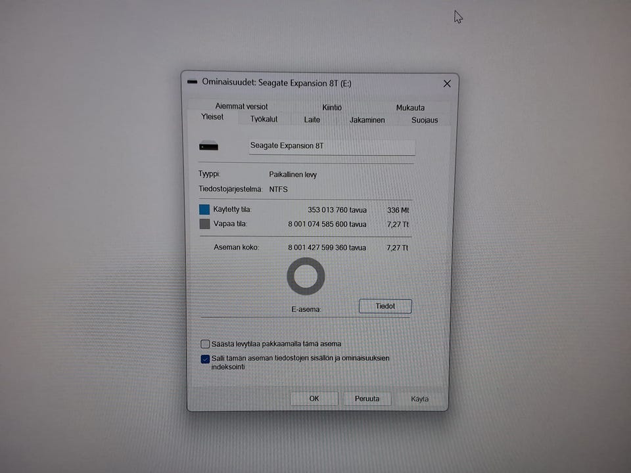Click the blue Käytetty tila color square
The width and height of the screenshot is (631, 473).
tap(204, 210)
